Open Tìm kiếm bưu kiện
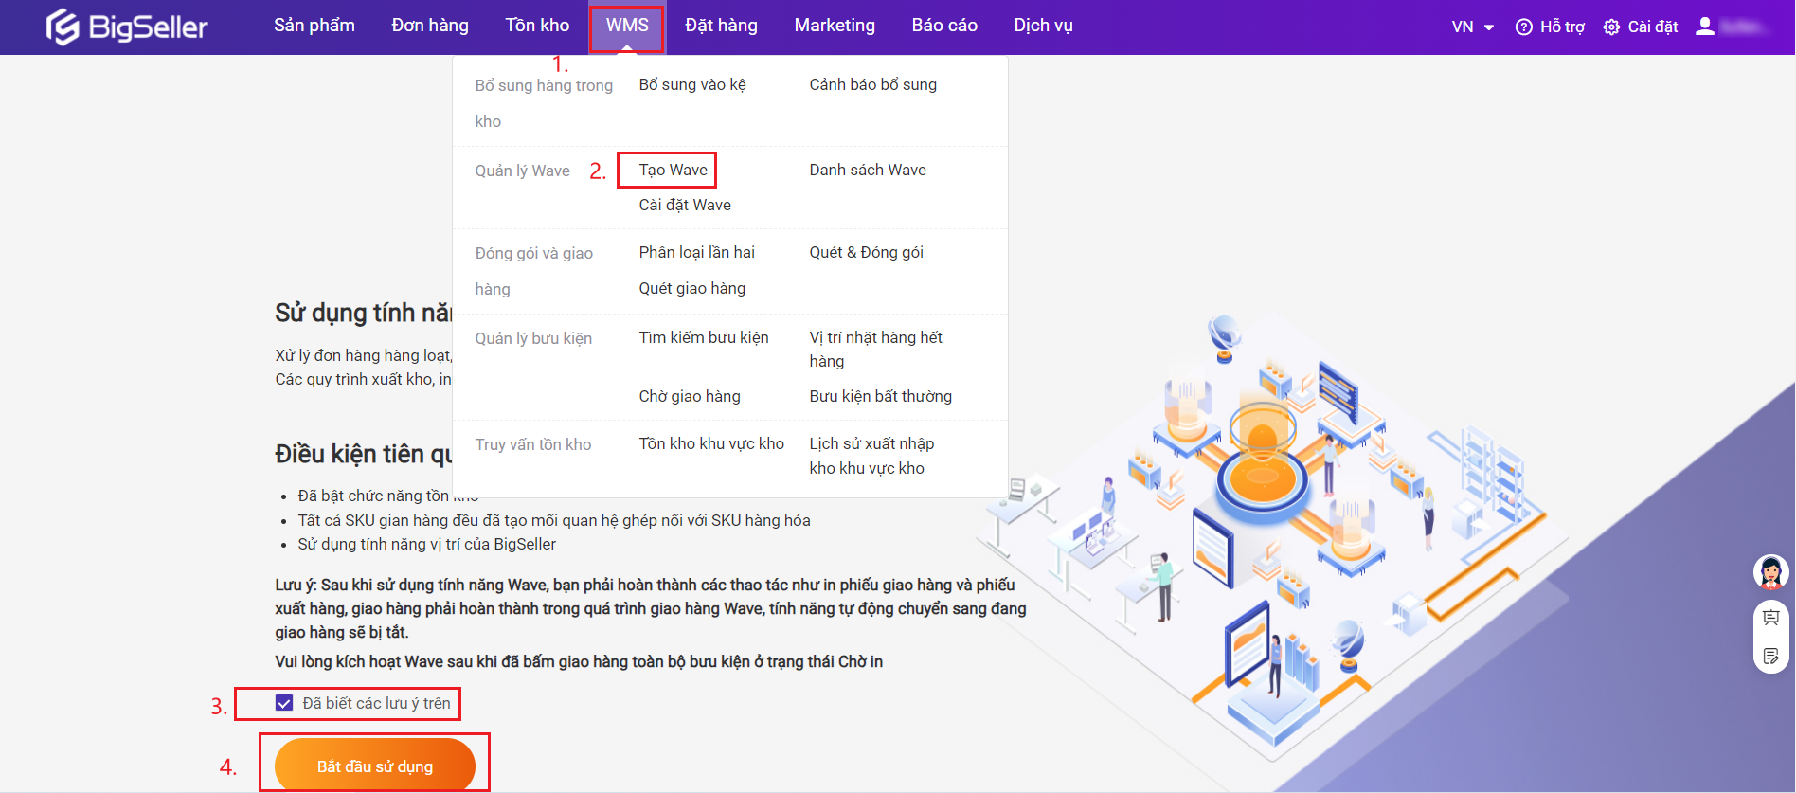Viewport: 1796px width, 793px height. pyautogui.click(x=703, y=338)
